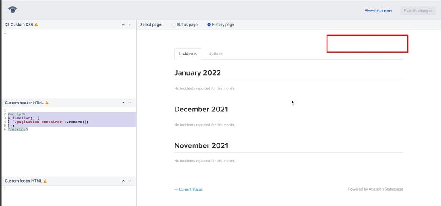Click inside the Custom CSS editor area
441x206 pixels.
(x=68, y=64)
